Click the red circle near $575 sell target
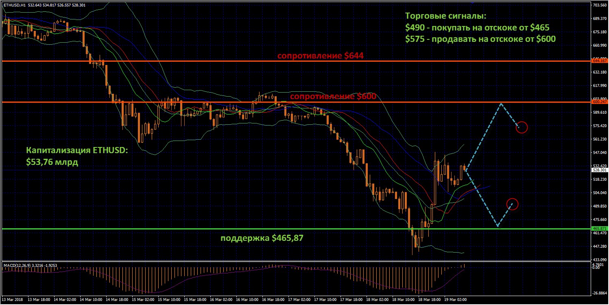Screen dimensions: 609x305 pyautogui.click(x=522, y=128)
